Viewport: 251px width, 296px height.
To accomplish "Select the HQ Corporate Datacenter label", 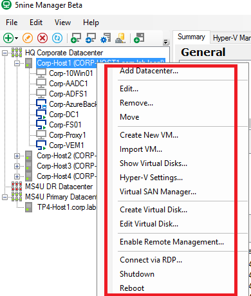I will click(64, 53).
